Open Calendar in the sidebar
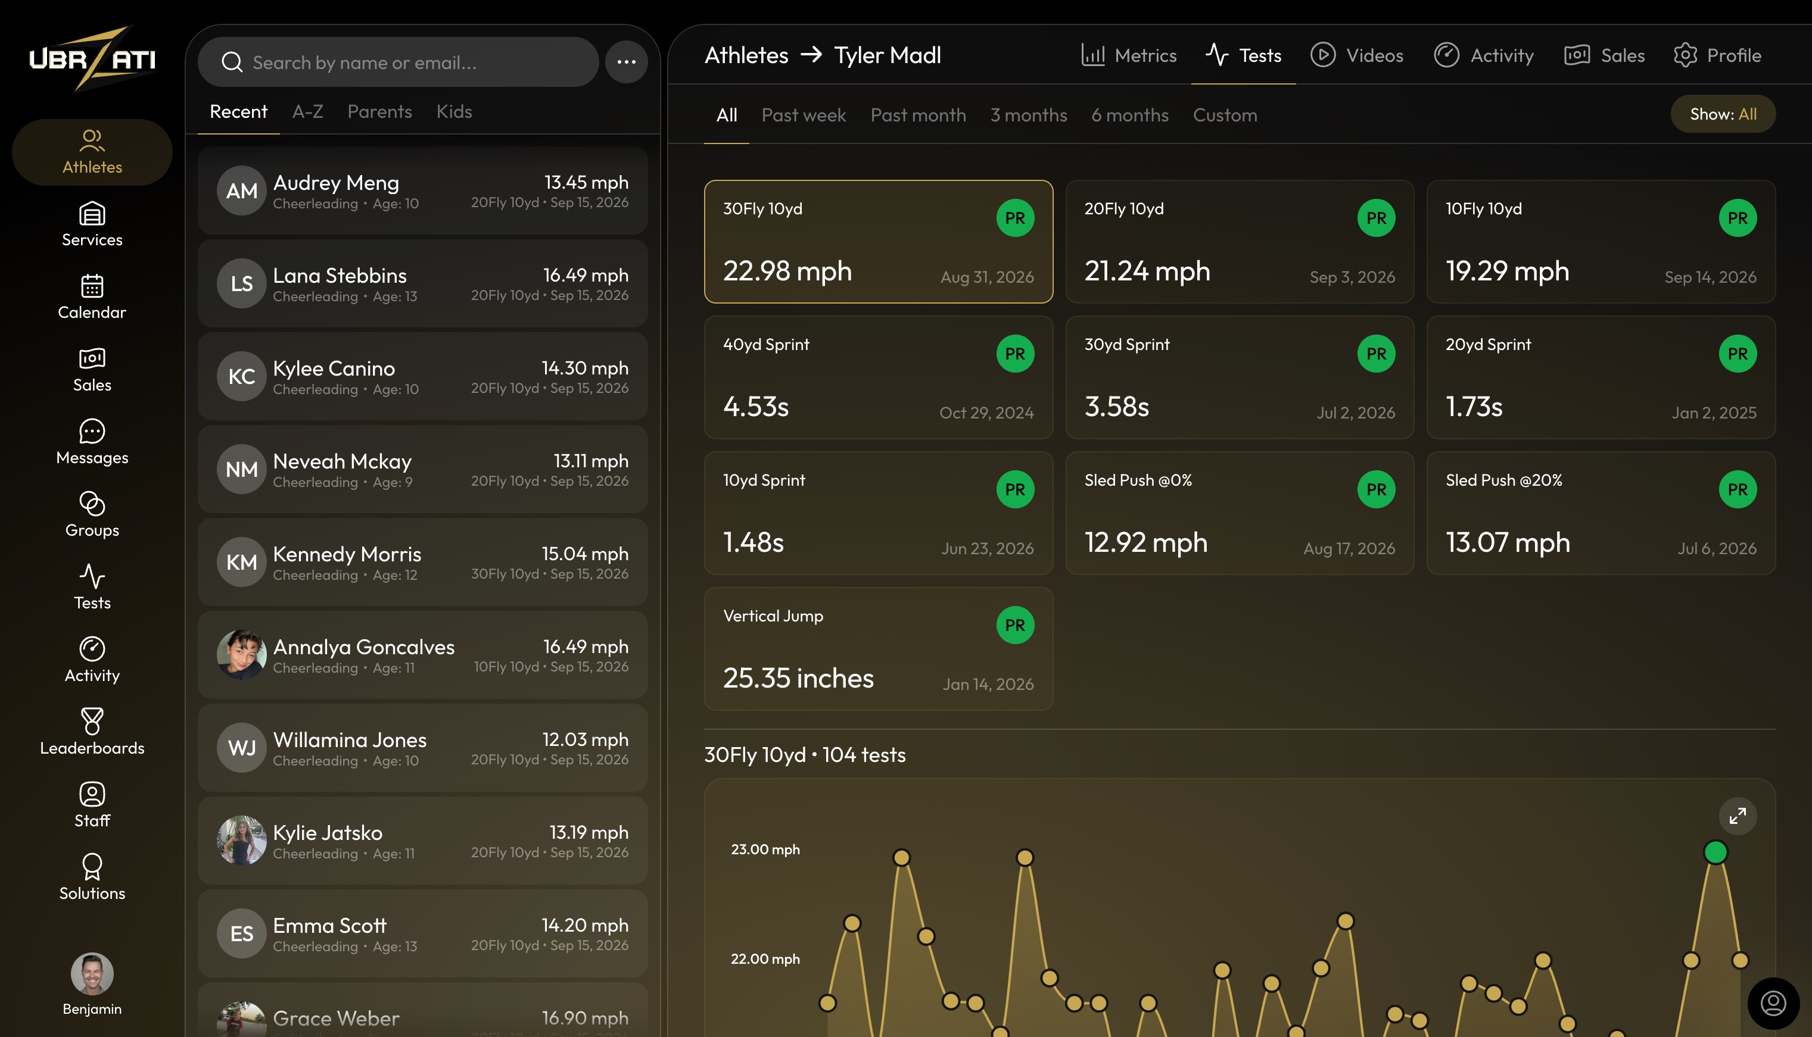The image size is (1812, 1037). 92,297
